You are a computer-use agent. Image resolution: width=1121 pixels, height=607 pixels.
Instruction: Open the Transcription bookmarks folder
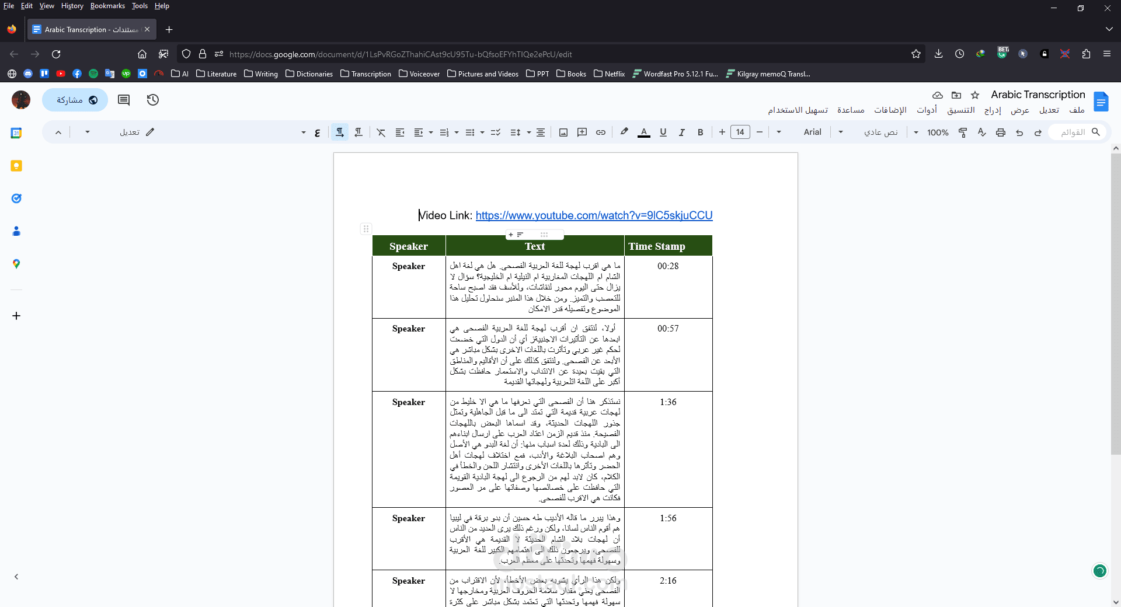point(365,74)
